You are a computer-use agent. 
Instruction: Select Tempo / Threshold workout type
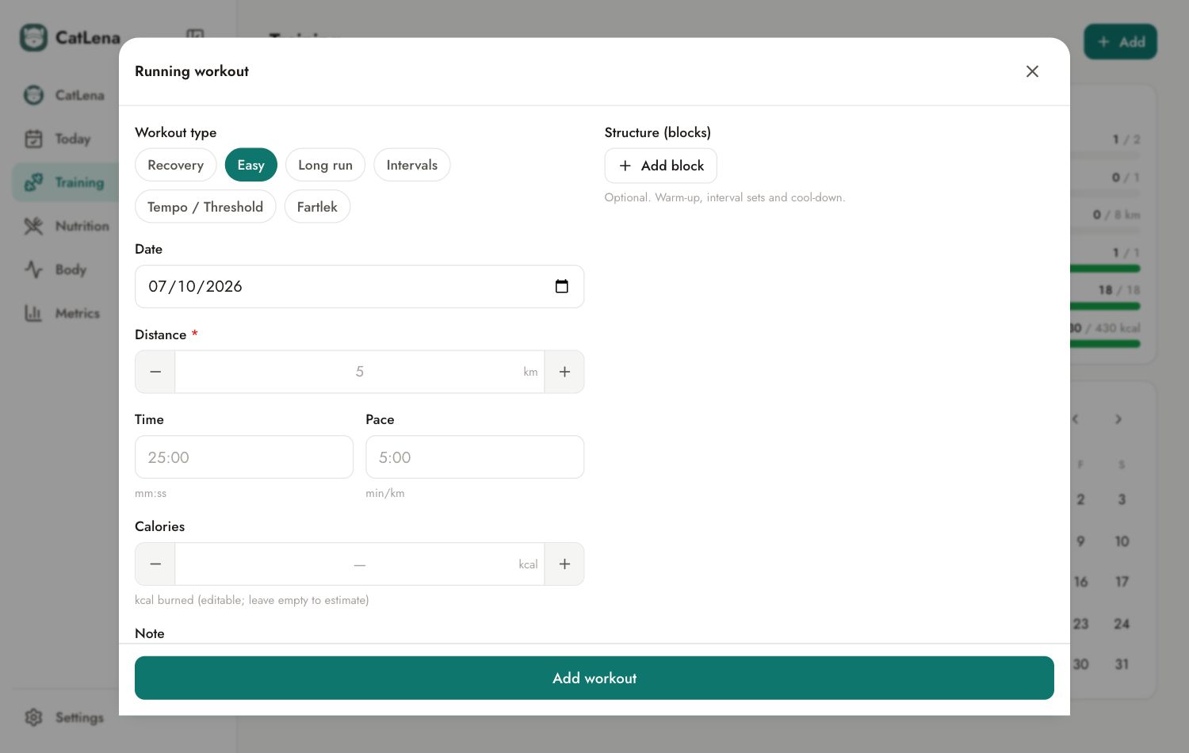[205, 207]
